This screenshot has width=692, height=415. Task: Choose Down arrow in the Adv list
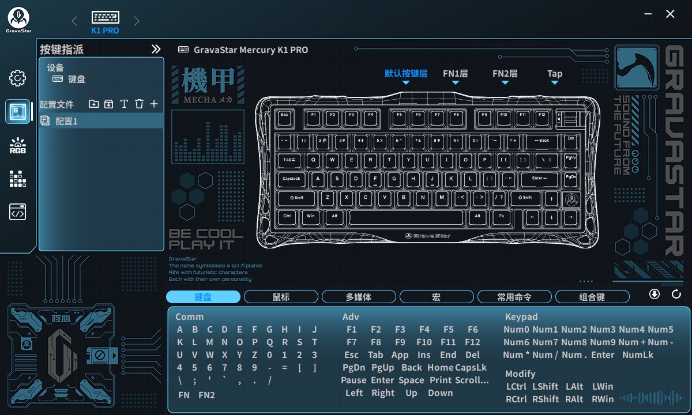pos(441,393)
